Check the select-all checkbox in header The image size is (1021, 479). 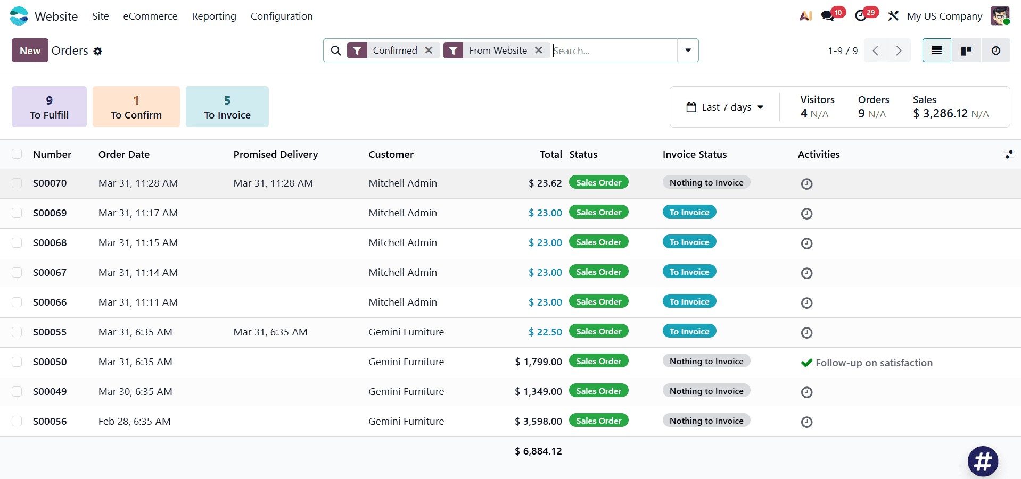(17, 154)
